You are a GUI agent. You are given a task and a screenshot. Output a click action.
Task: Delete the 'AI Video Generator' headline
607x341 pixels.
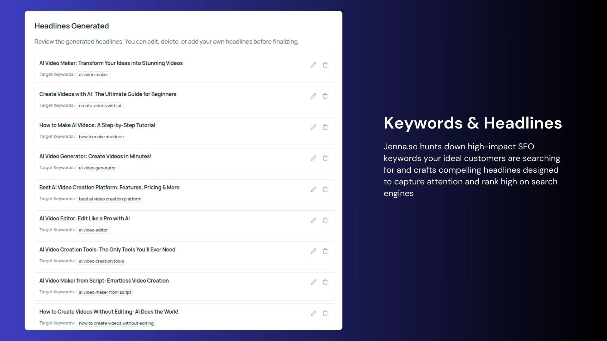325,158
